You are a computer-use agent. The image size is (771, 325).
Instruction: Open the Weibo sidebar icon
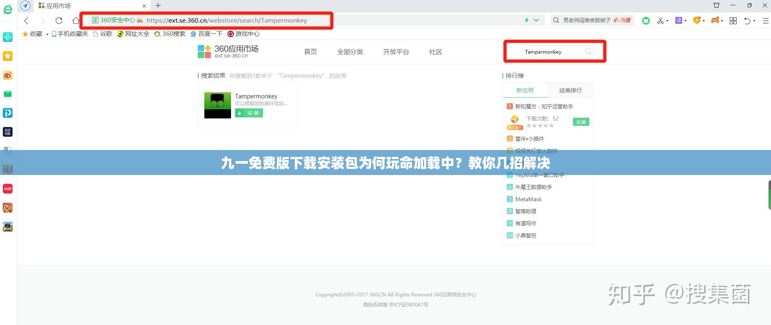pyautogui.click(x=8, y=75)
